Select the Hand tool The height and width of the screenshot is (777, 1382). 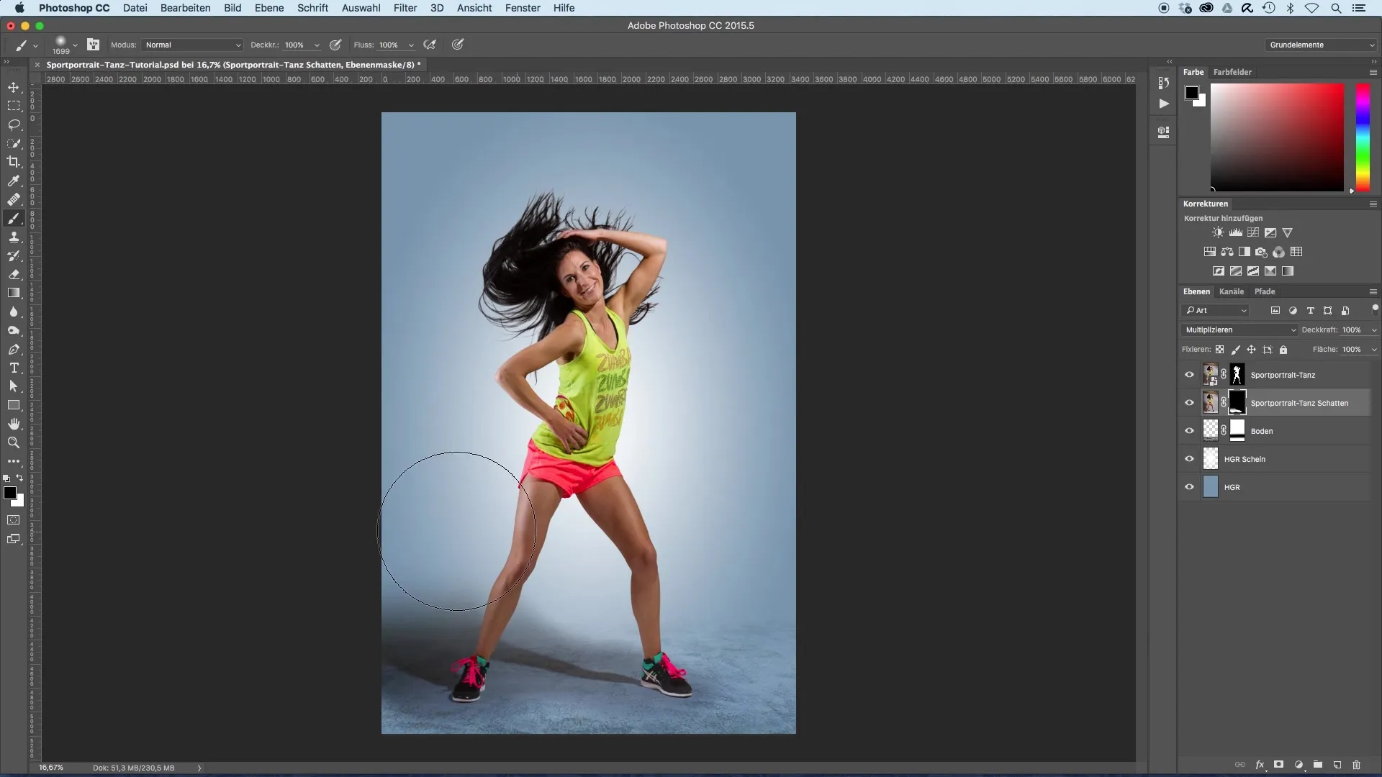coord(14,424)
